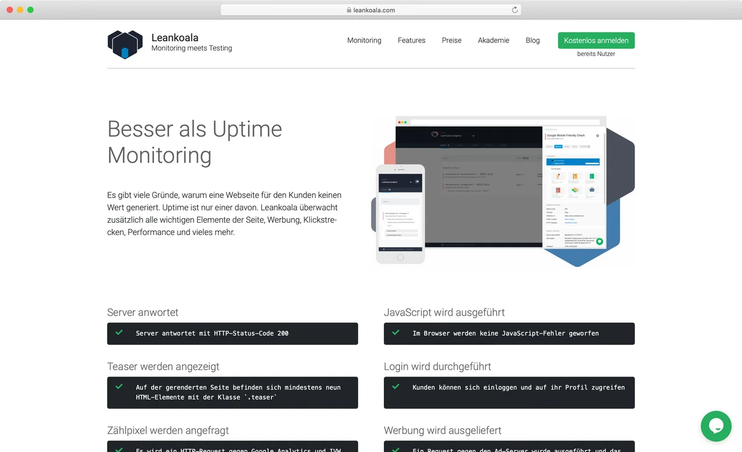
Task: Reload the page via refresh icon
Action: 515,10
